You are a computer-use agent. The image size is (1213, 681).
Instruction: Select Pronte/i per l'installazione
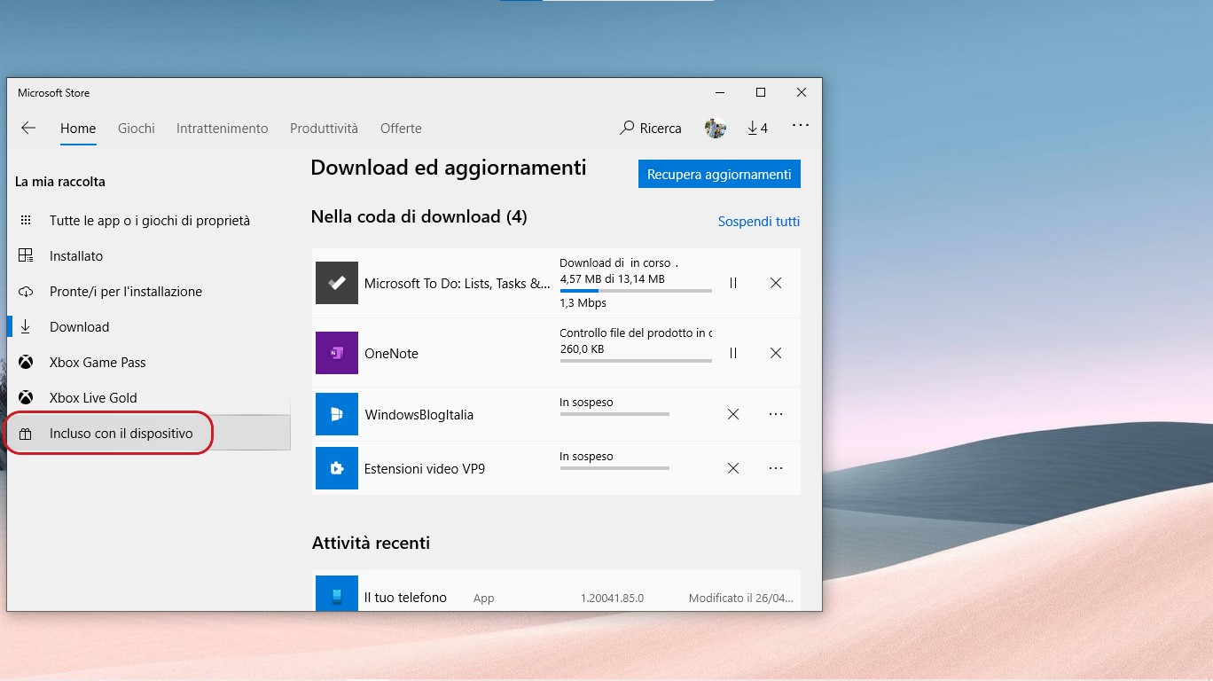coord(149,291)
